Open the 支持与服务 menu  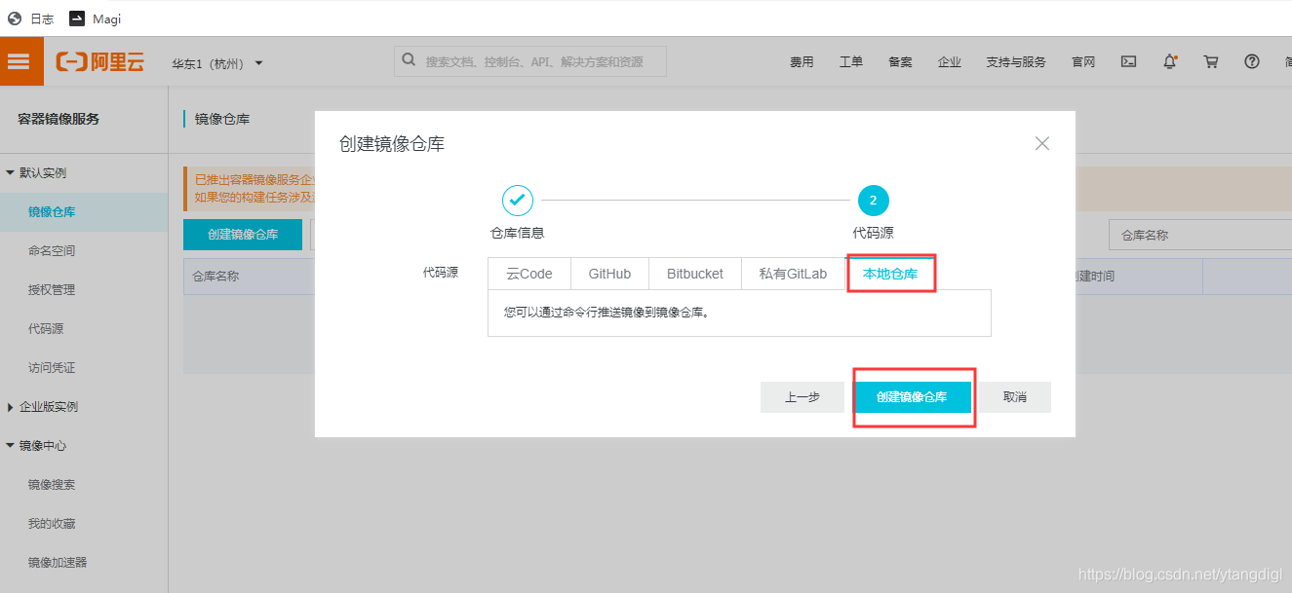coord(1016,62)
